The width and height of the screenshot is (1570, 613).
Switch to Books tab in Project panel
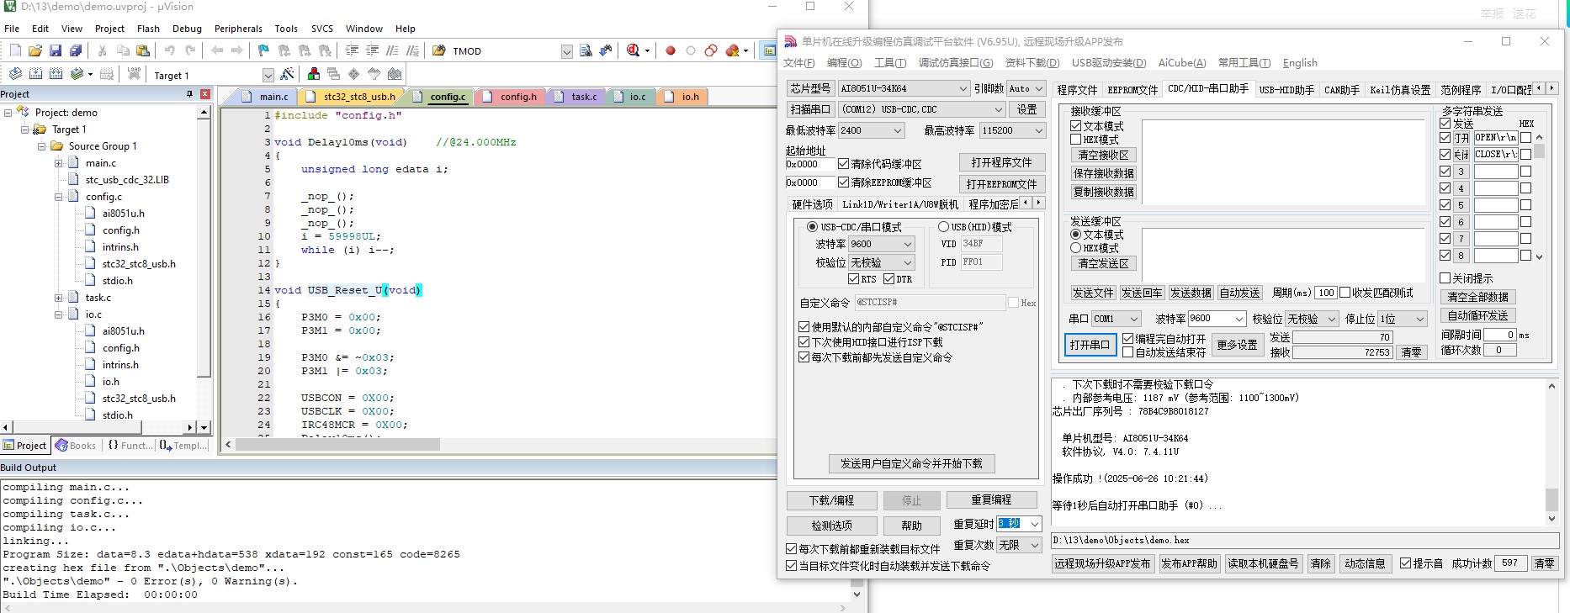coord(76,446)
